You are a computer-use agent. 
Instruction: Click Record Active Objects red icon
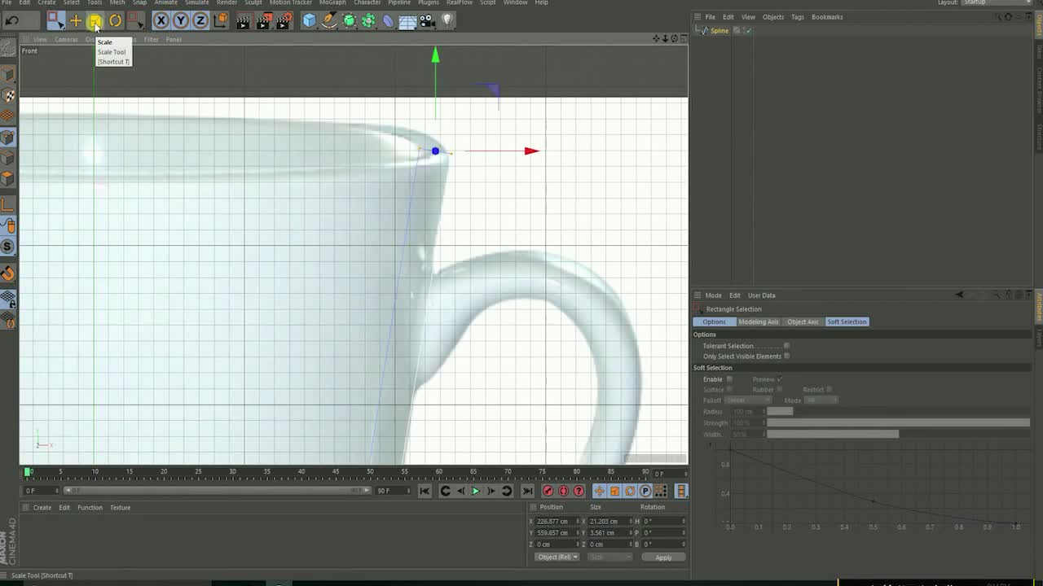548,491
